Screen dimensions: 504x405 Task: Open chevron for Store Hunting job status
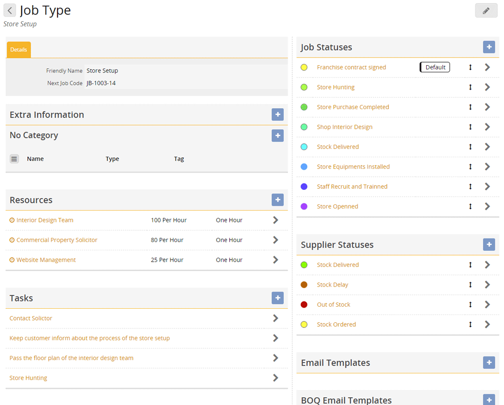pos(487,87)
